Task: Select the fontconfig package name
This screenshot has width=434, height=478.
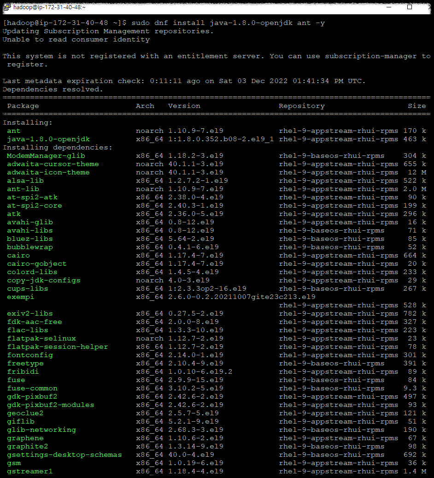Action: click(30, 355)
